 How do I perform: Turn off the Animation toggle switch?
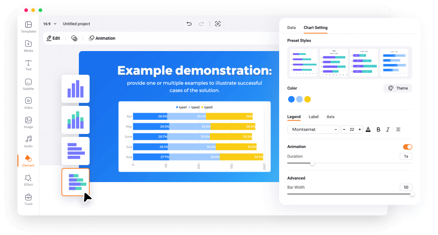(407, 147)
